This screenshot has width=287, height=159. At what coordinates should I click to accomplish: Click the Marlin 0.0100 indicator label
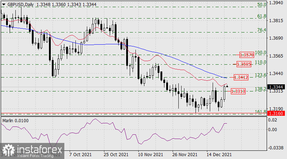pyautogui.click(x=15, y=121)
